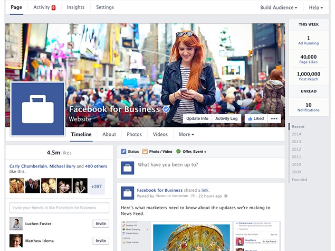Click briefcase avatar on shared link post

[x=128, y=193]
